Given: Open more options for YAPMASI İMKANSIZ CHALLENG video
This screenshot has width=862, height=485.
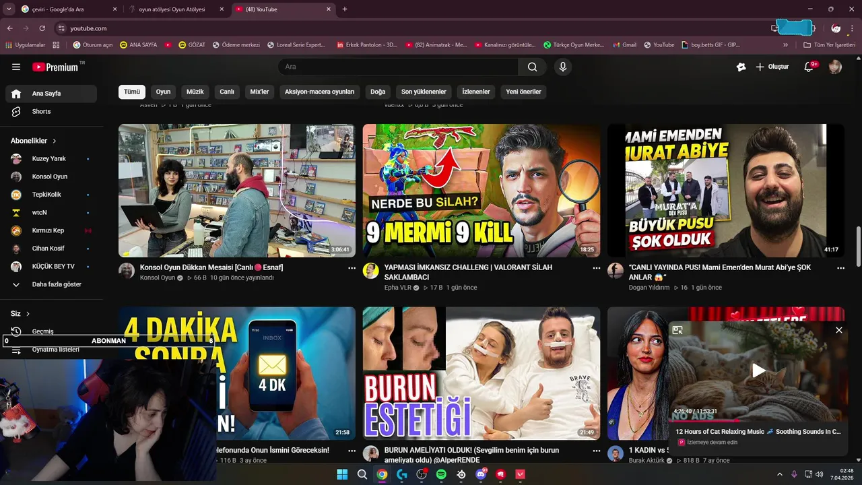Looking at the screenshot, I should point(596,268).
